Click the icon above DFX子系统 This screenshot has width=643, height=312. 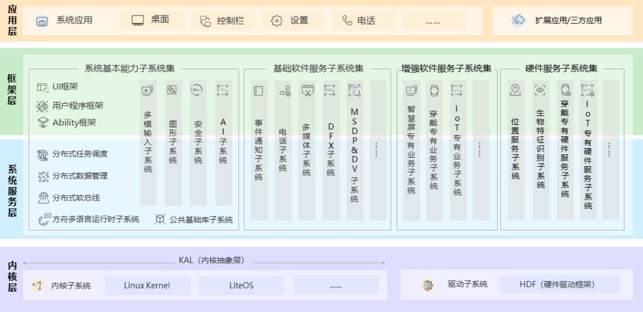330,90
